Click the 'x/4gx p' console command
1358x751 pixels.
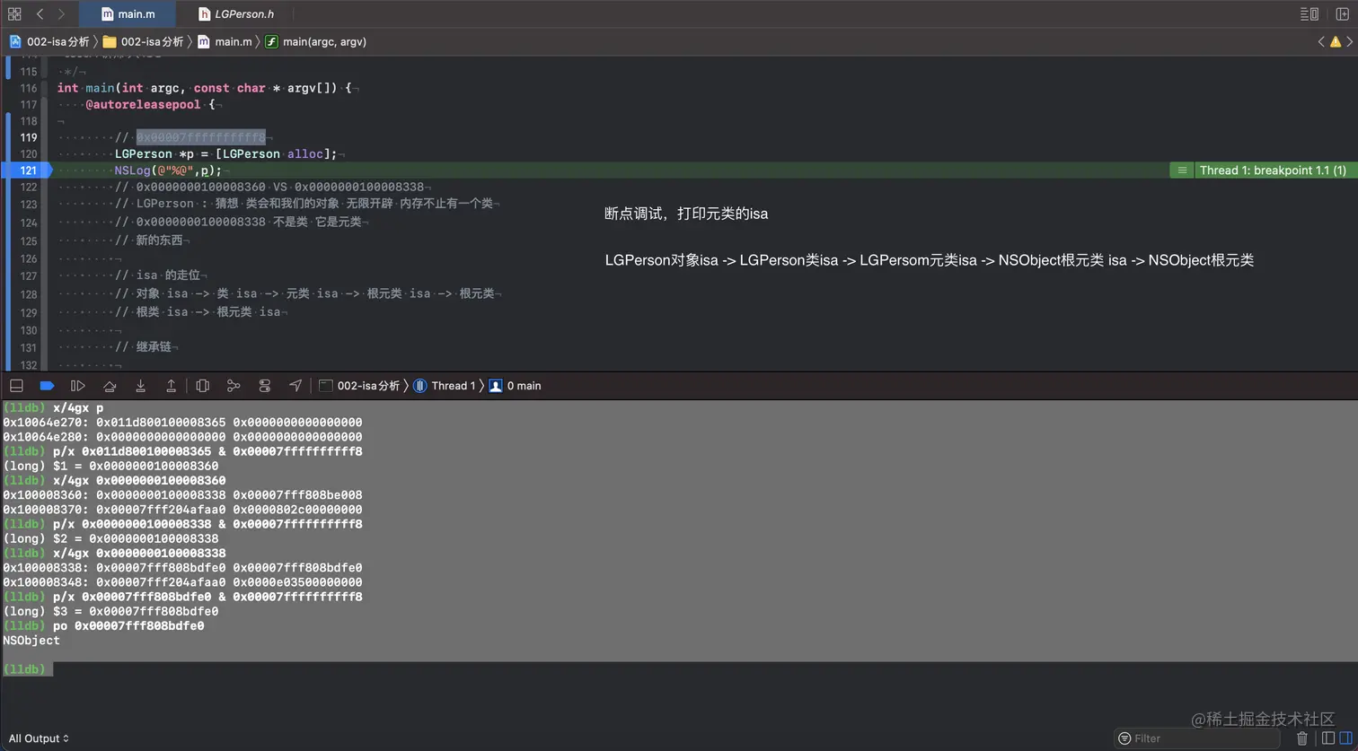click(x=78, y=408)
